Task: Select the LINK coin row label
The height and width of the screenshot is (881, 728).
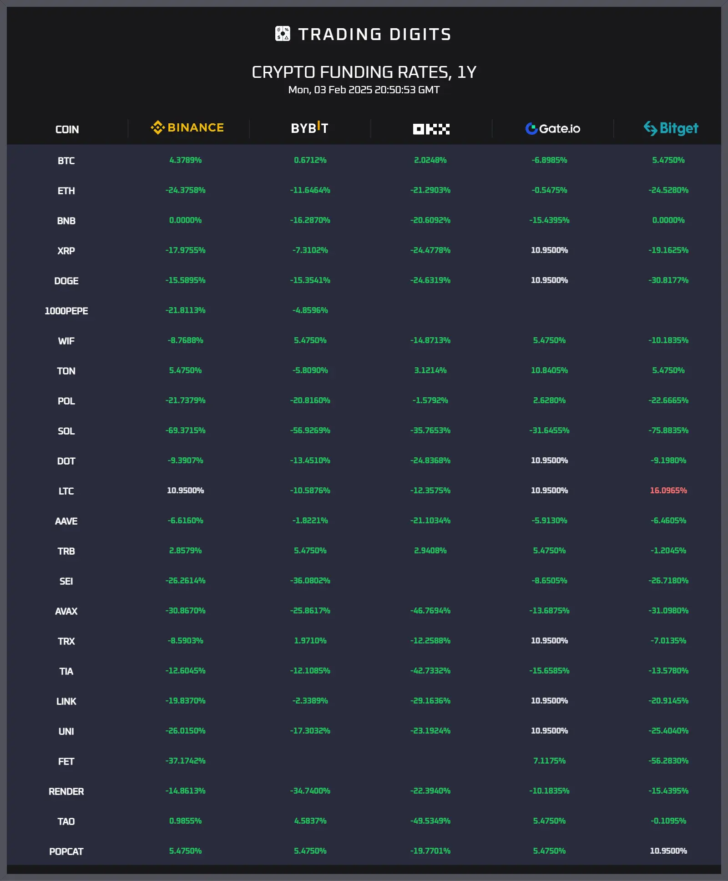Action: 66,701
